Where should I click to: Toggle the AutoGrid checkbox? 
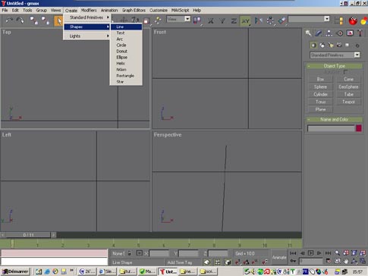[345, 72]
